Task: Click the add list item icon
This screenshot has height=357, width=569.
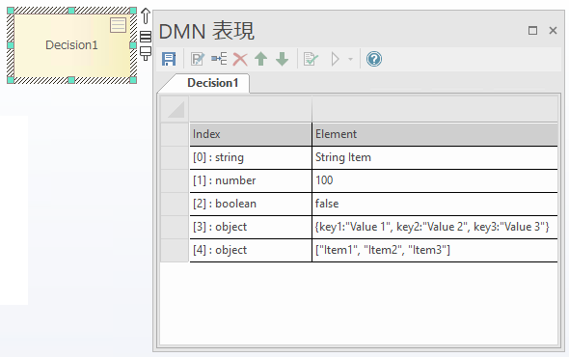Action: [219, 59]
